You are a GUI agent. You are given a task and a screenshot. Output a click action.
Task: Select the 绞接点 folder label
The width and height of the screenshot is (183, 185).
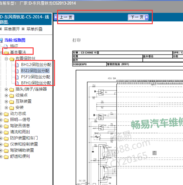21,95
